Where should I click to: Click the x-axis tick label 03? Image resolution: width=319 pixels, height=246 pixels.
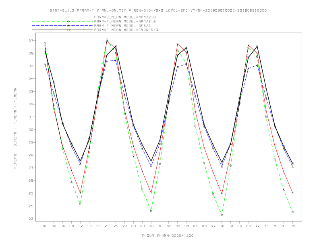click(x=54, y=226)
